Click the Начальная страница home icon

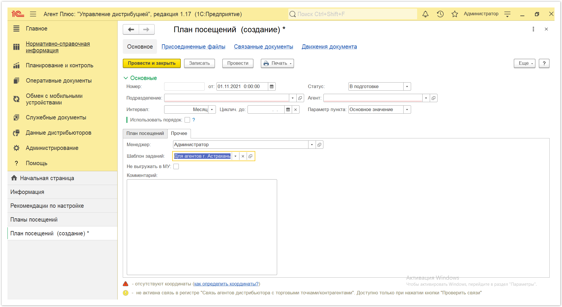pyautogui.click(x=14, y=178)
